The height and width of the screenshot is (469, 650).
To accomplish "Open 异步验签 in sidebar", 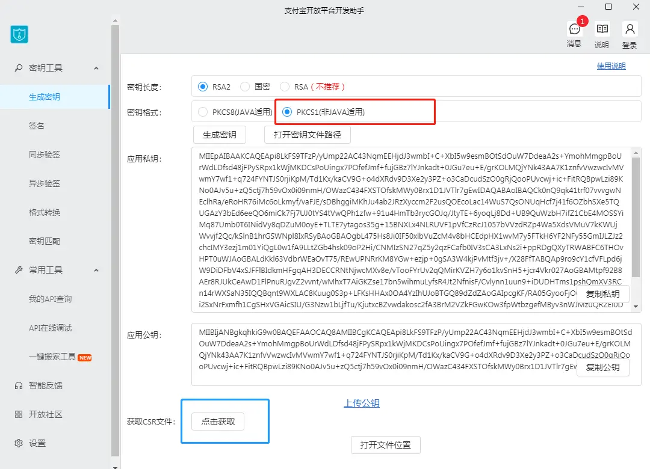I will click(x=45, y=183).
